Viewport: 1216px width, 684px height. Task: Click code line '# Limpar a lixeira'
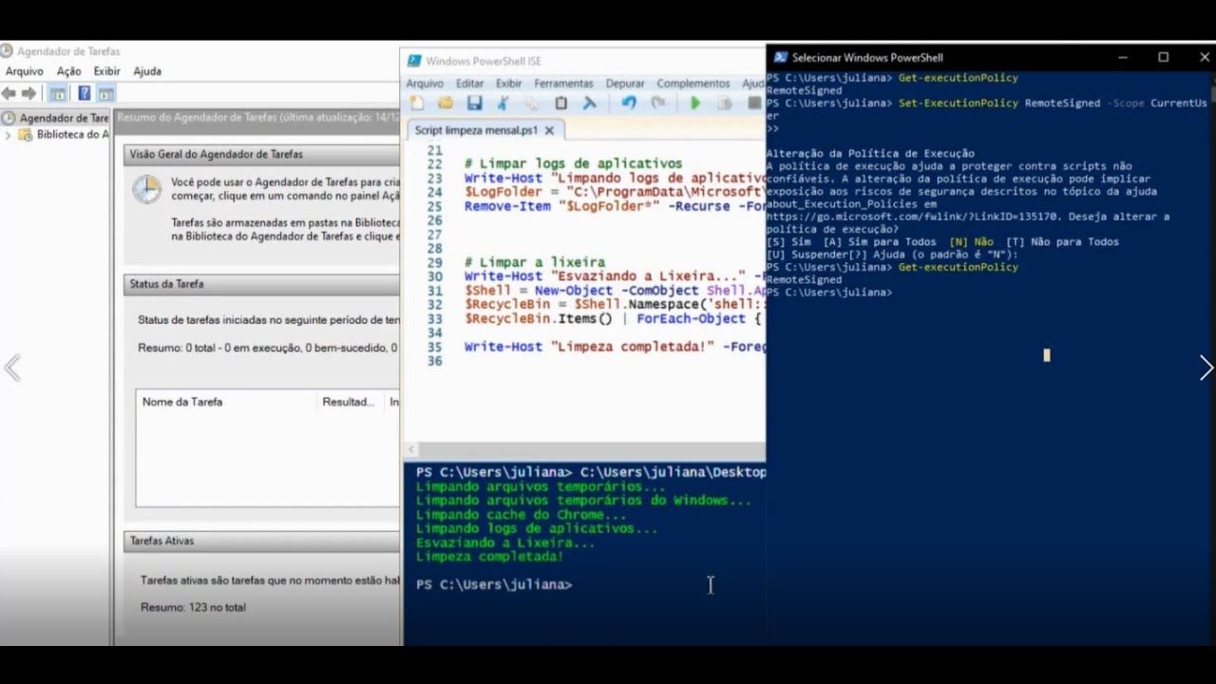click(x=534, y=262)
